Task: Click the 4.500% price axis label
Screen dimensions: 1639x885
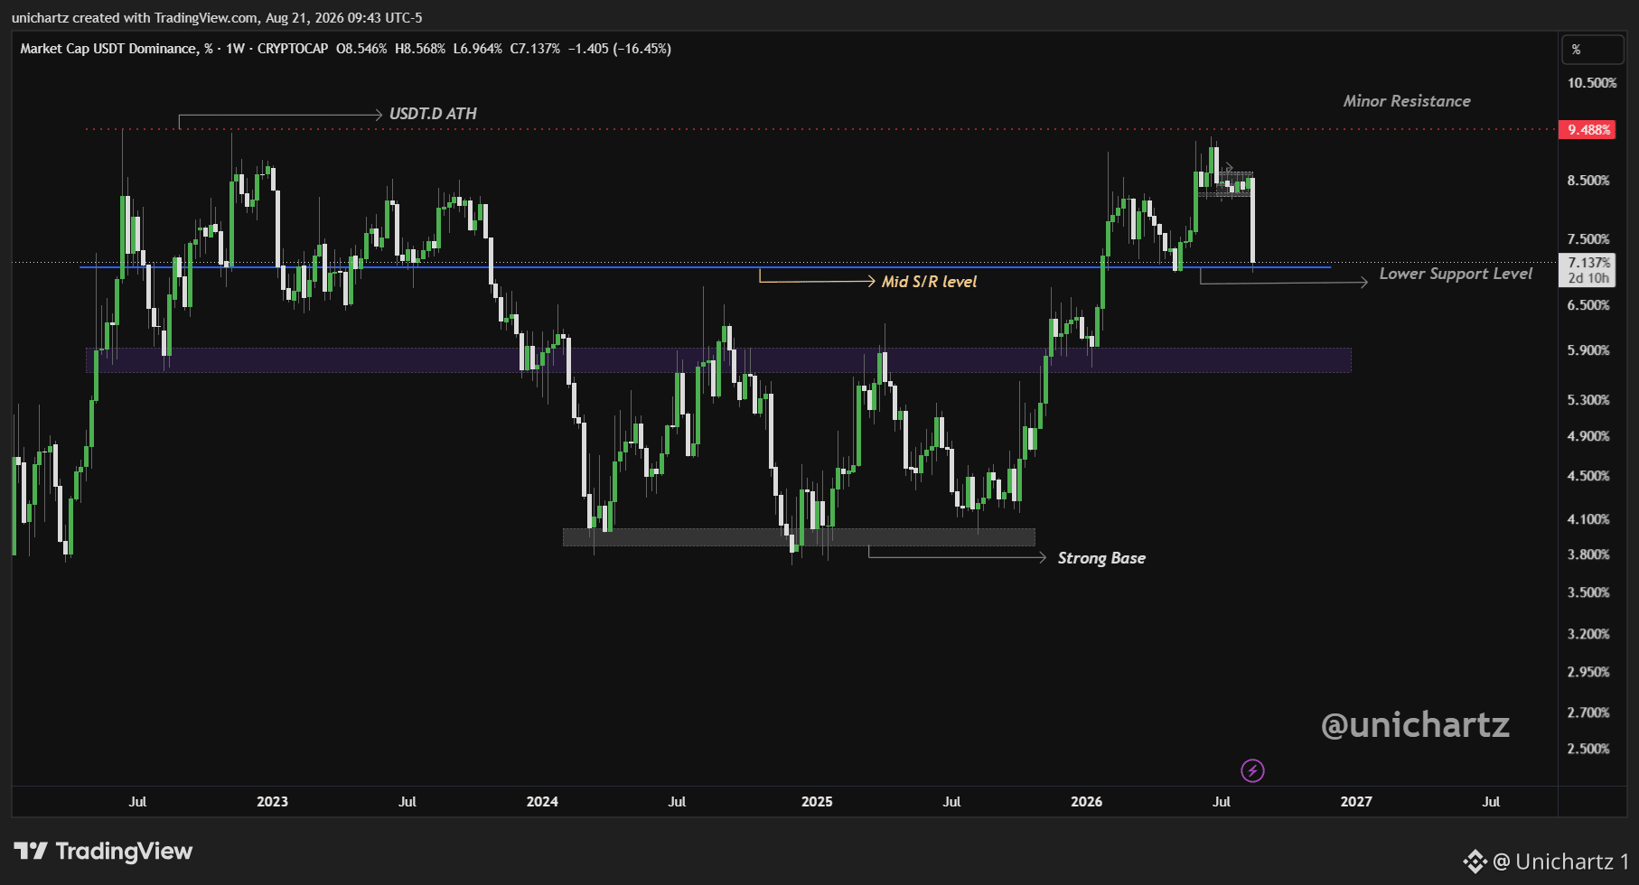Action: click(x=1588, y=476)
